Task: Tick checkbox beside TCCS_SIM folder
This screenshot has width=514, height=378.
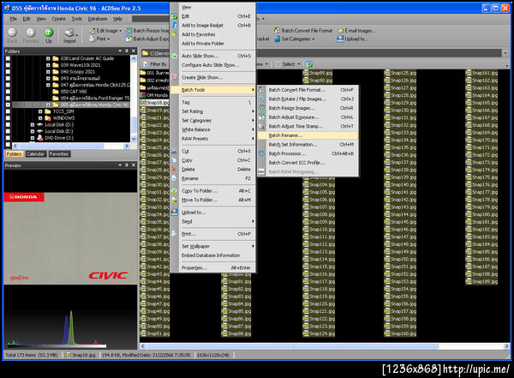Action: tap(8, 111)
